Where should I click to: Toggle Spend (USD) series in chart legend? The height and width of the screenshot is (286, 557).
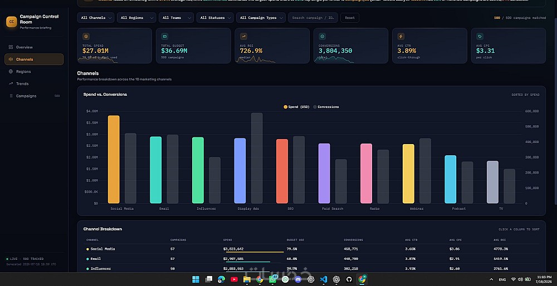[x=296, y=107]
